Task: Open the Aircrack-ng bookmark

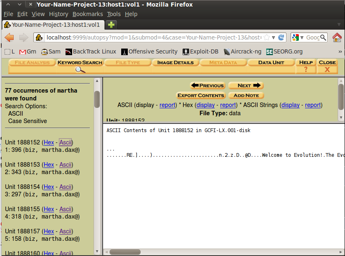Action: click(x=242, y=51)
